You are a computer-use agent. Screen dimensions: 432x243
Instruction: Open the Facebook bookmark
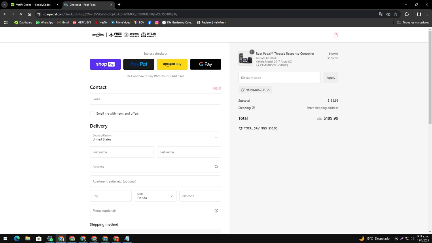pos(149,22)
